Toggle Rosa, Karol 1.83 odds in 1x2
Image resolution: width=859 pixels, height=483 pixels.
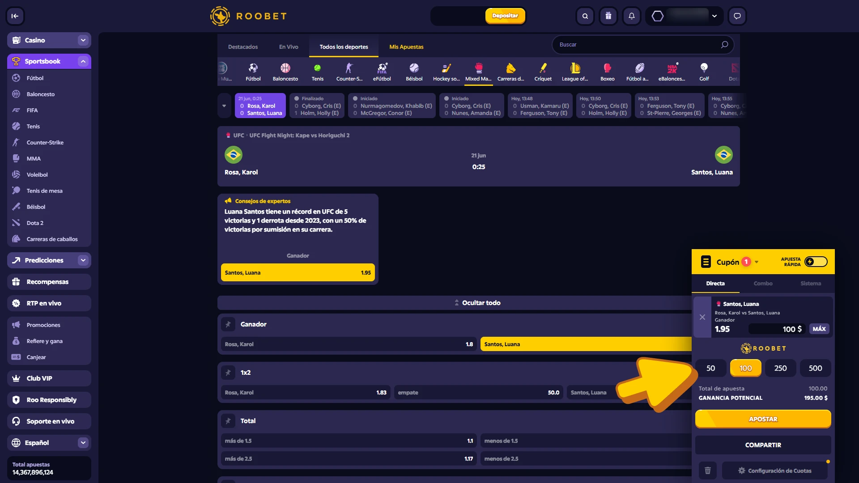tap(306, 392)
